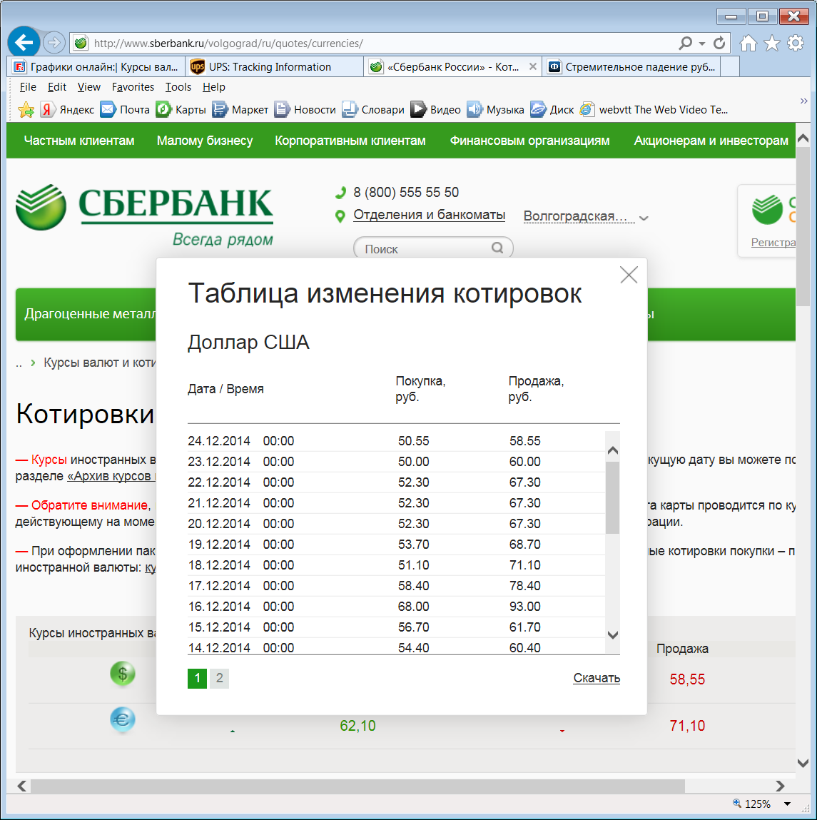Viewport: 817px width, 820px height.
Task: Click the page scrollbar down arrow
Action: 803,764
